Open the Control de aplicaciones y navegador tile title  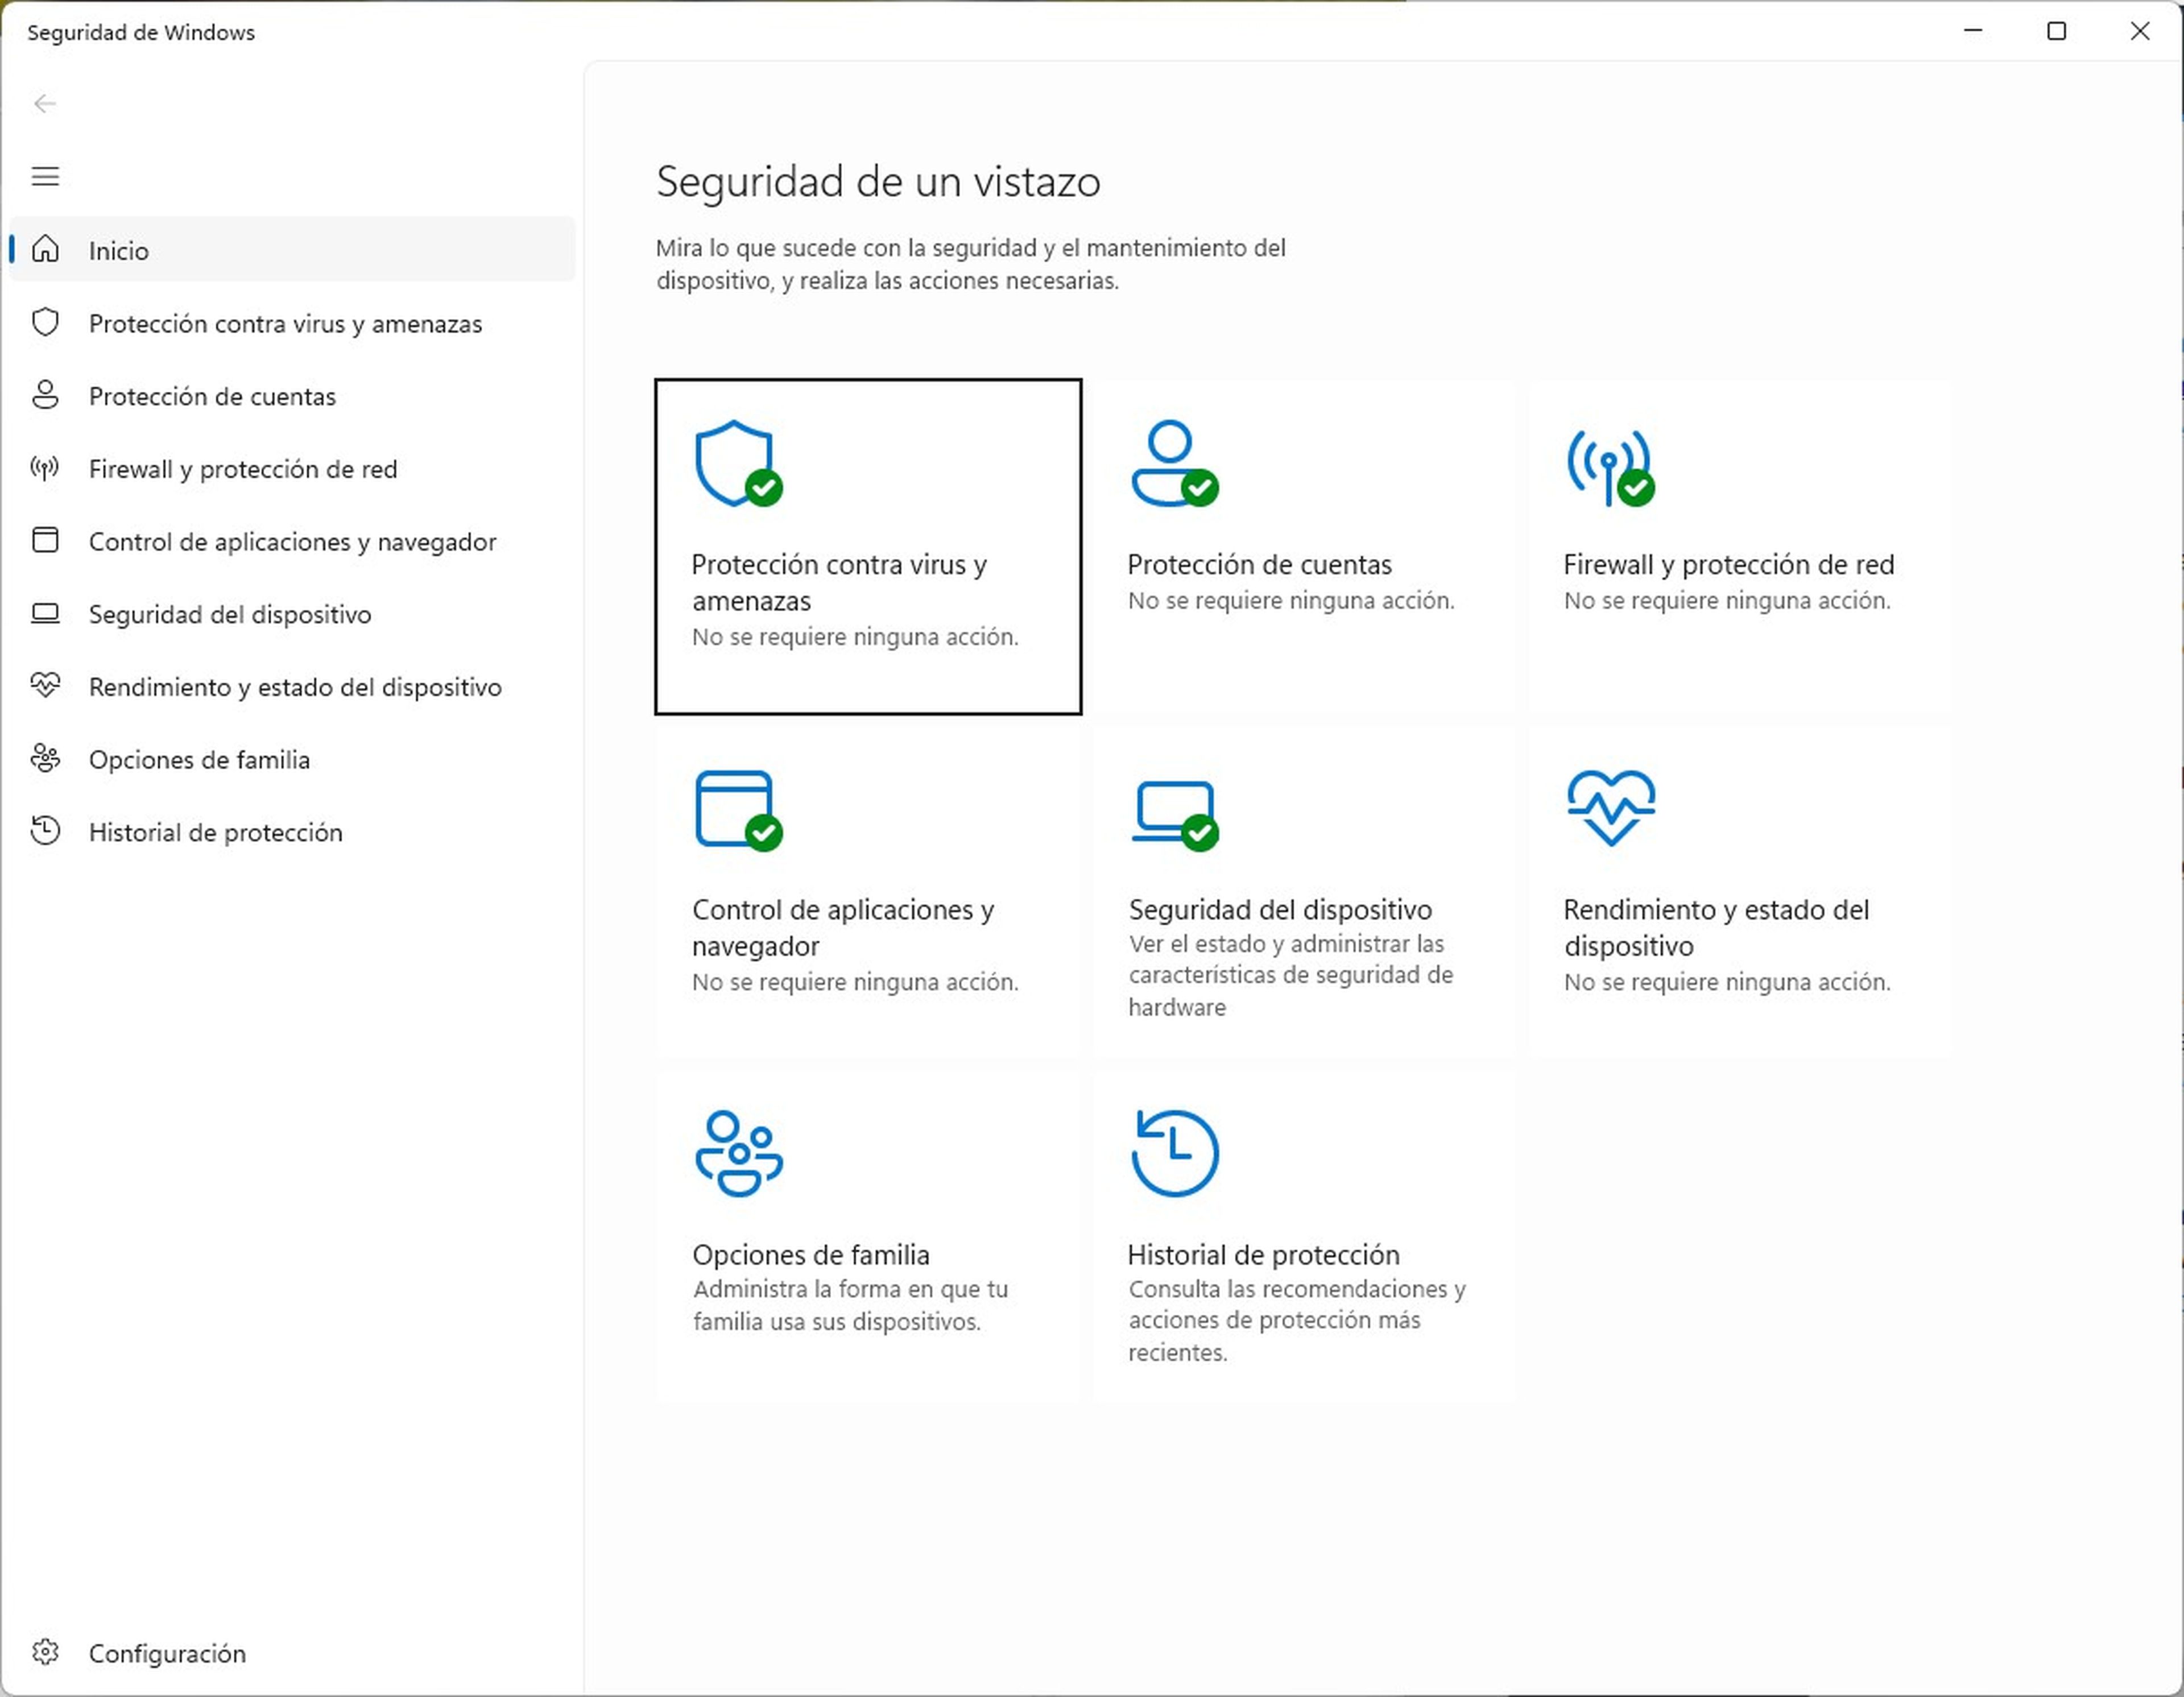(843, 928)
